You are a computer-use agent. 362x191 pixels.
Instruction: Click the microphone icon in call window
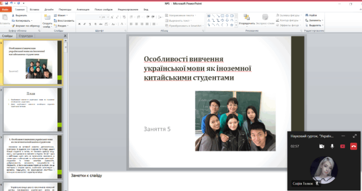[x=332, y=146]
